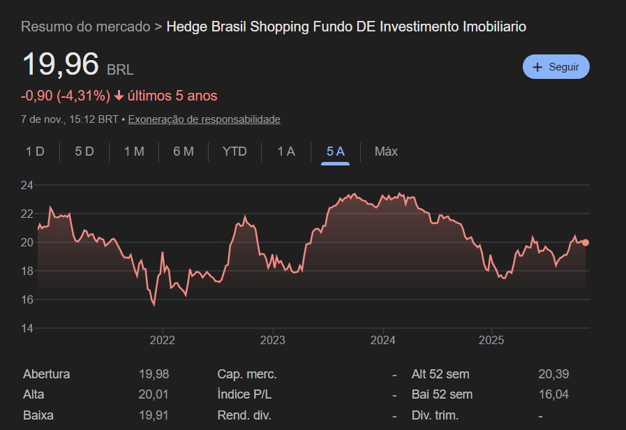Click the 2024 marker on the time axis
626x430 pixels.
[382, 341]
